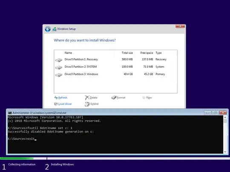Click the Format drive icon
Image resolution: width=230 pixels, height=172 pixels.
(x=114, y=98)
